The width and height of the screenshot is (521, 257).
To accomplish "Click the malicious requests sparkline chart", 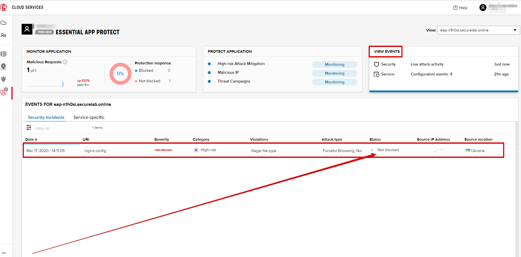I will [x=45, y=84].
